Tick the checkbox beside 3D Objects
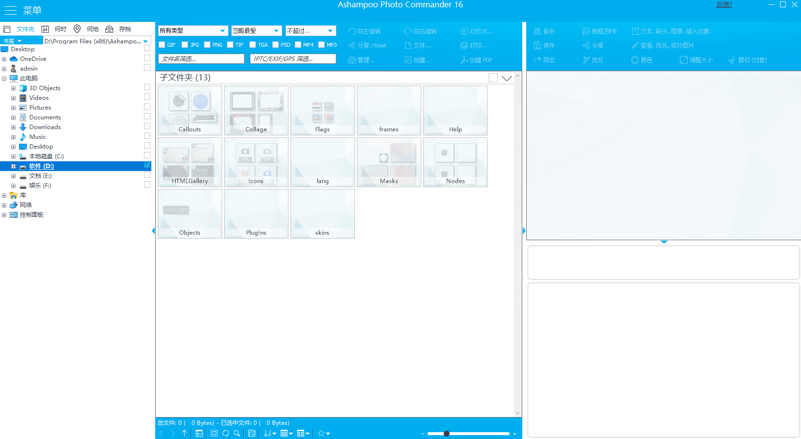This screenshot has height=439, width=801. click(147, 87)
